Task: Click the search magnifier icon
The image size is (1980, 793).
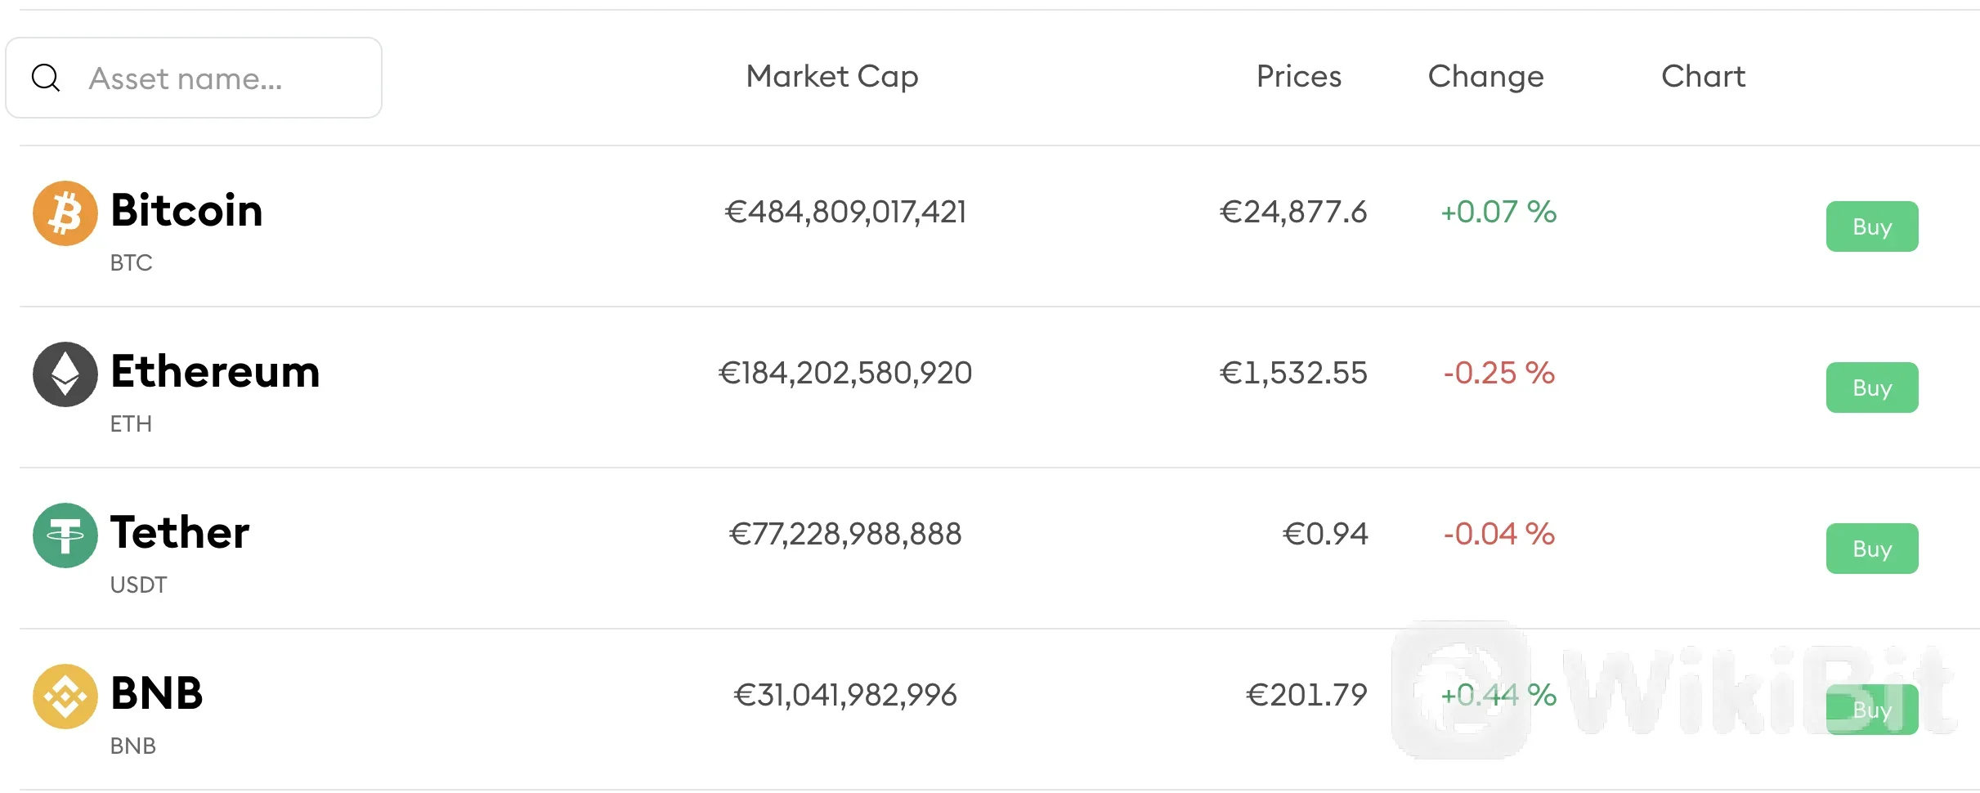Action: pos(46,78)
